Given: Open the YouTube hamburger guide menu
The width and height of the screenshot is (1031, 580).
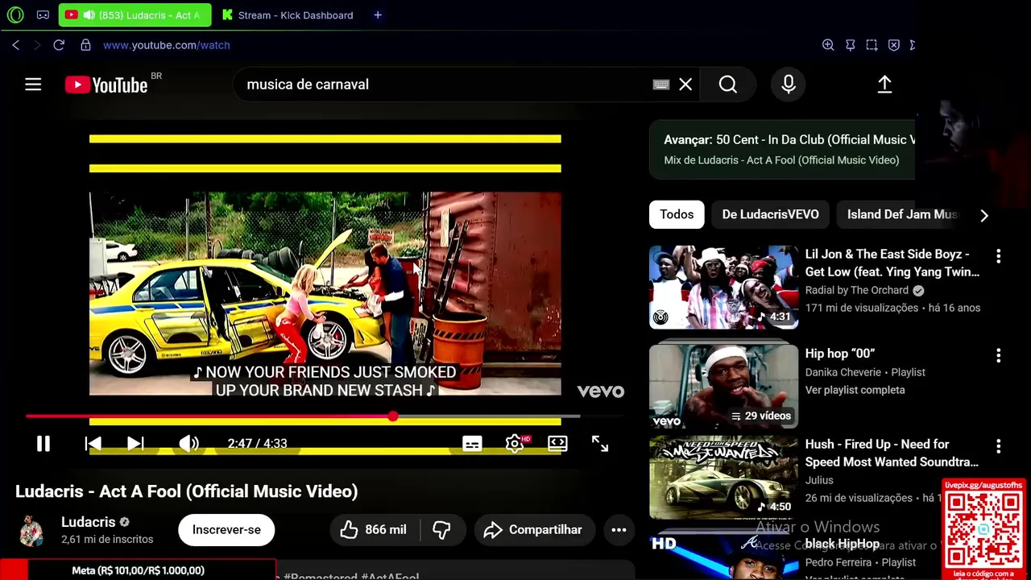Looking at the screenshot, I should tap(33, 85).
